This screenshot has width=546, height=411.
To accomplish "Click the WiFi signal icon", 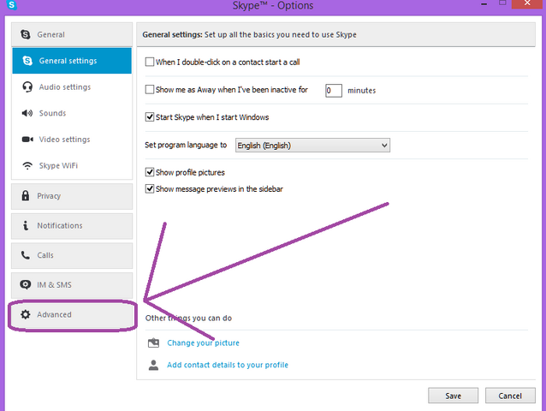I will coord(27,165).
